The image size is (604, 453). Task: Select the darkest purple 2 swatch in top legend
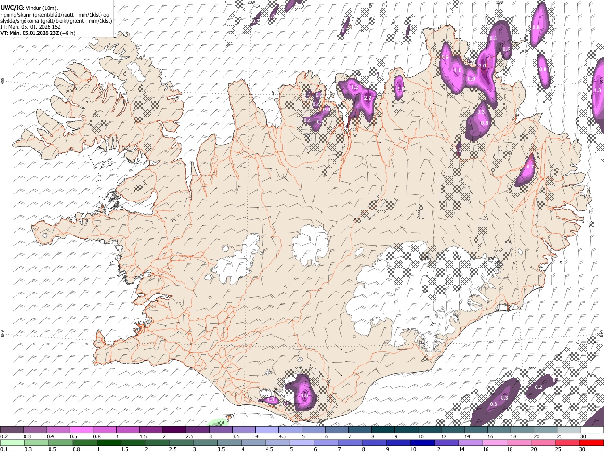pyautogui.click(x=174, y=430)
